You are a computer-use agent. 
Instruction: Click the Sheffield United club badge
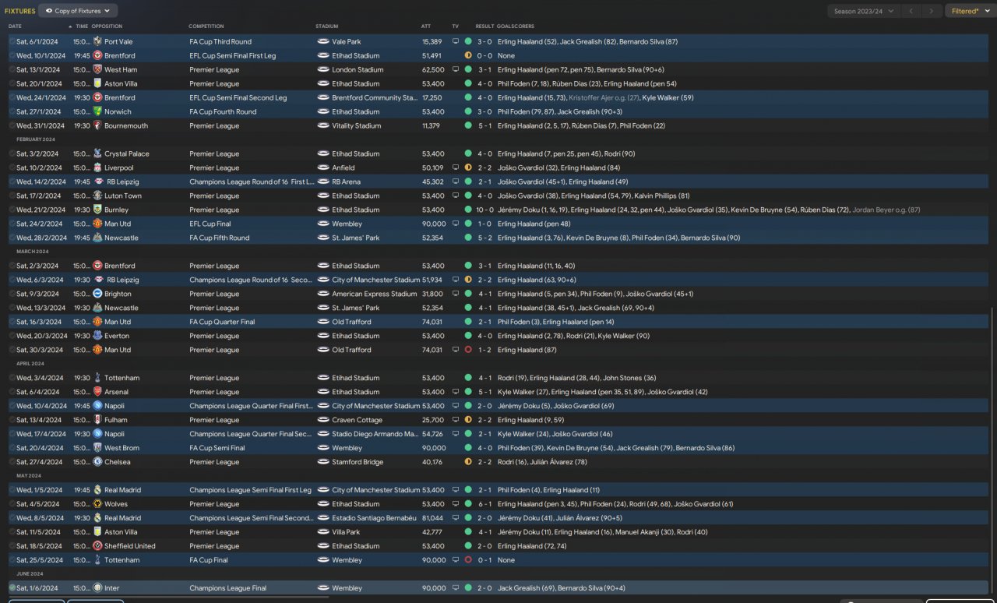pyautogui.click(x=97, y=546)
